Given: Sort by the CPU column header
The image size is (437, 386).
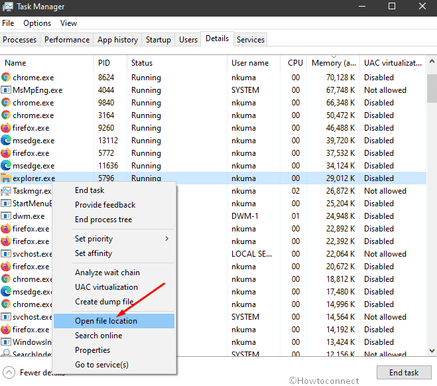Looking at the screenshot, I should (294, 63).
